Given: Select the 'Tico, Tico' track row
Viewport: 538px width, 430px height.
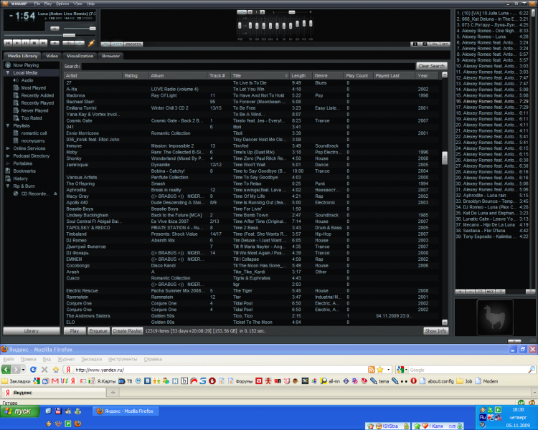Looking at the screenshot, I should (252, 316).
